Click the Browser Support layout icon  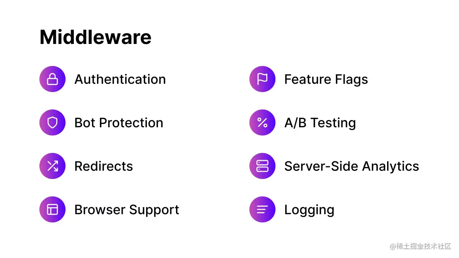pyautogui.click(x=52, y=209)
